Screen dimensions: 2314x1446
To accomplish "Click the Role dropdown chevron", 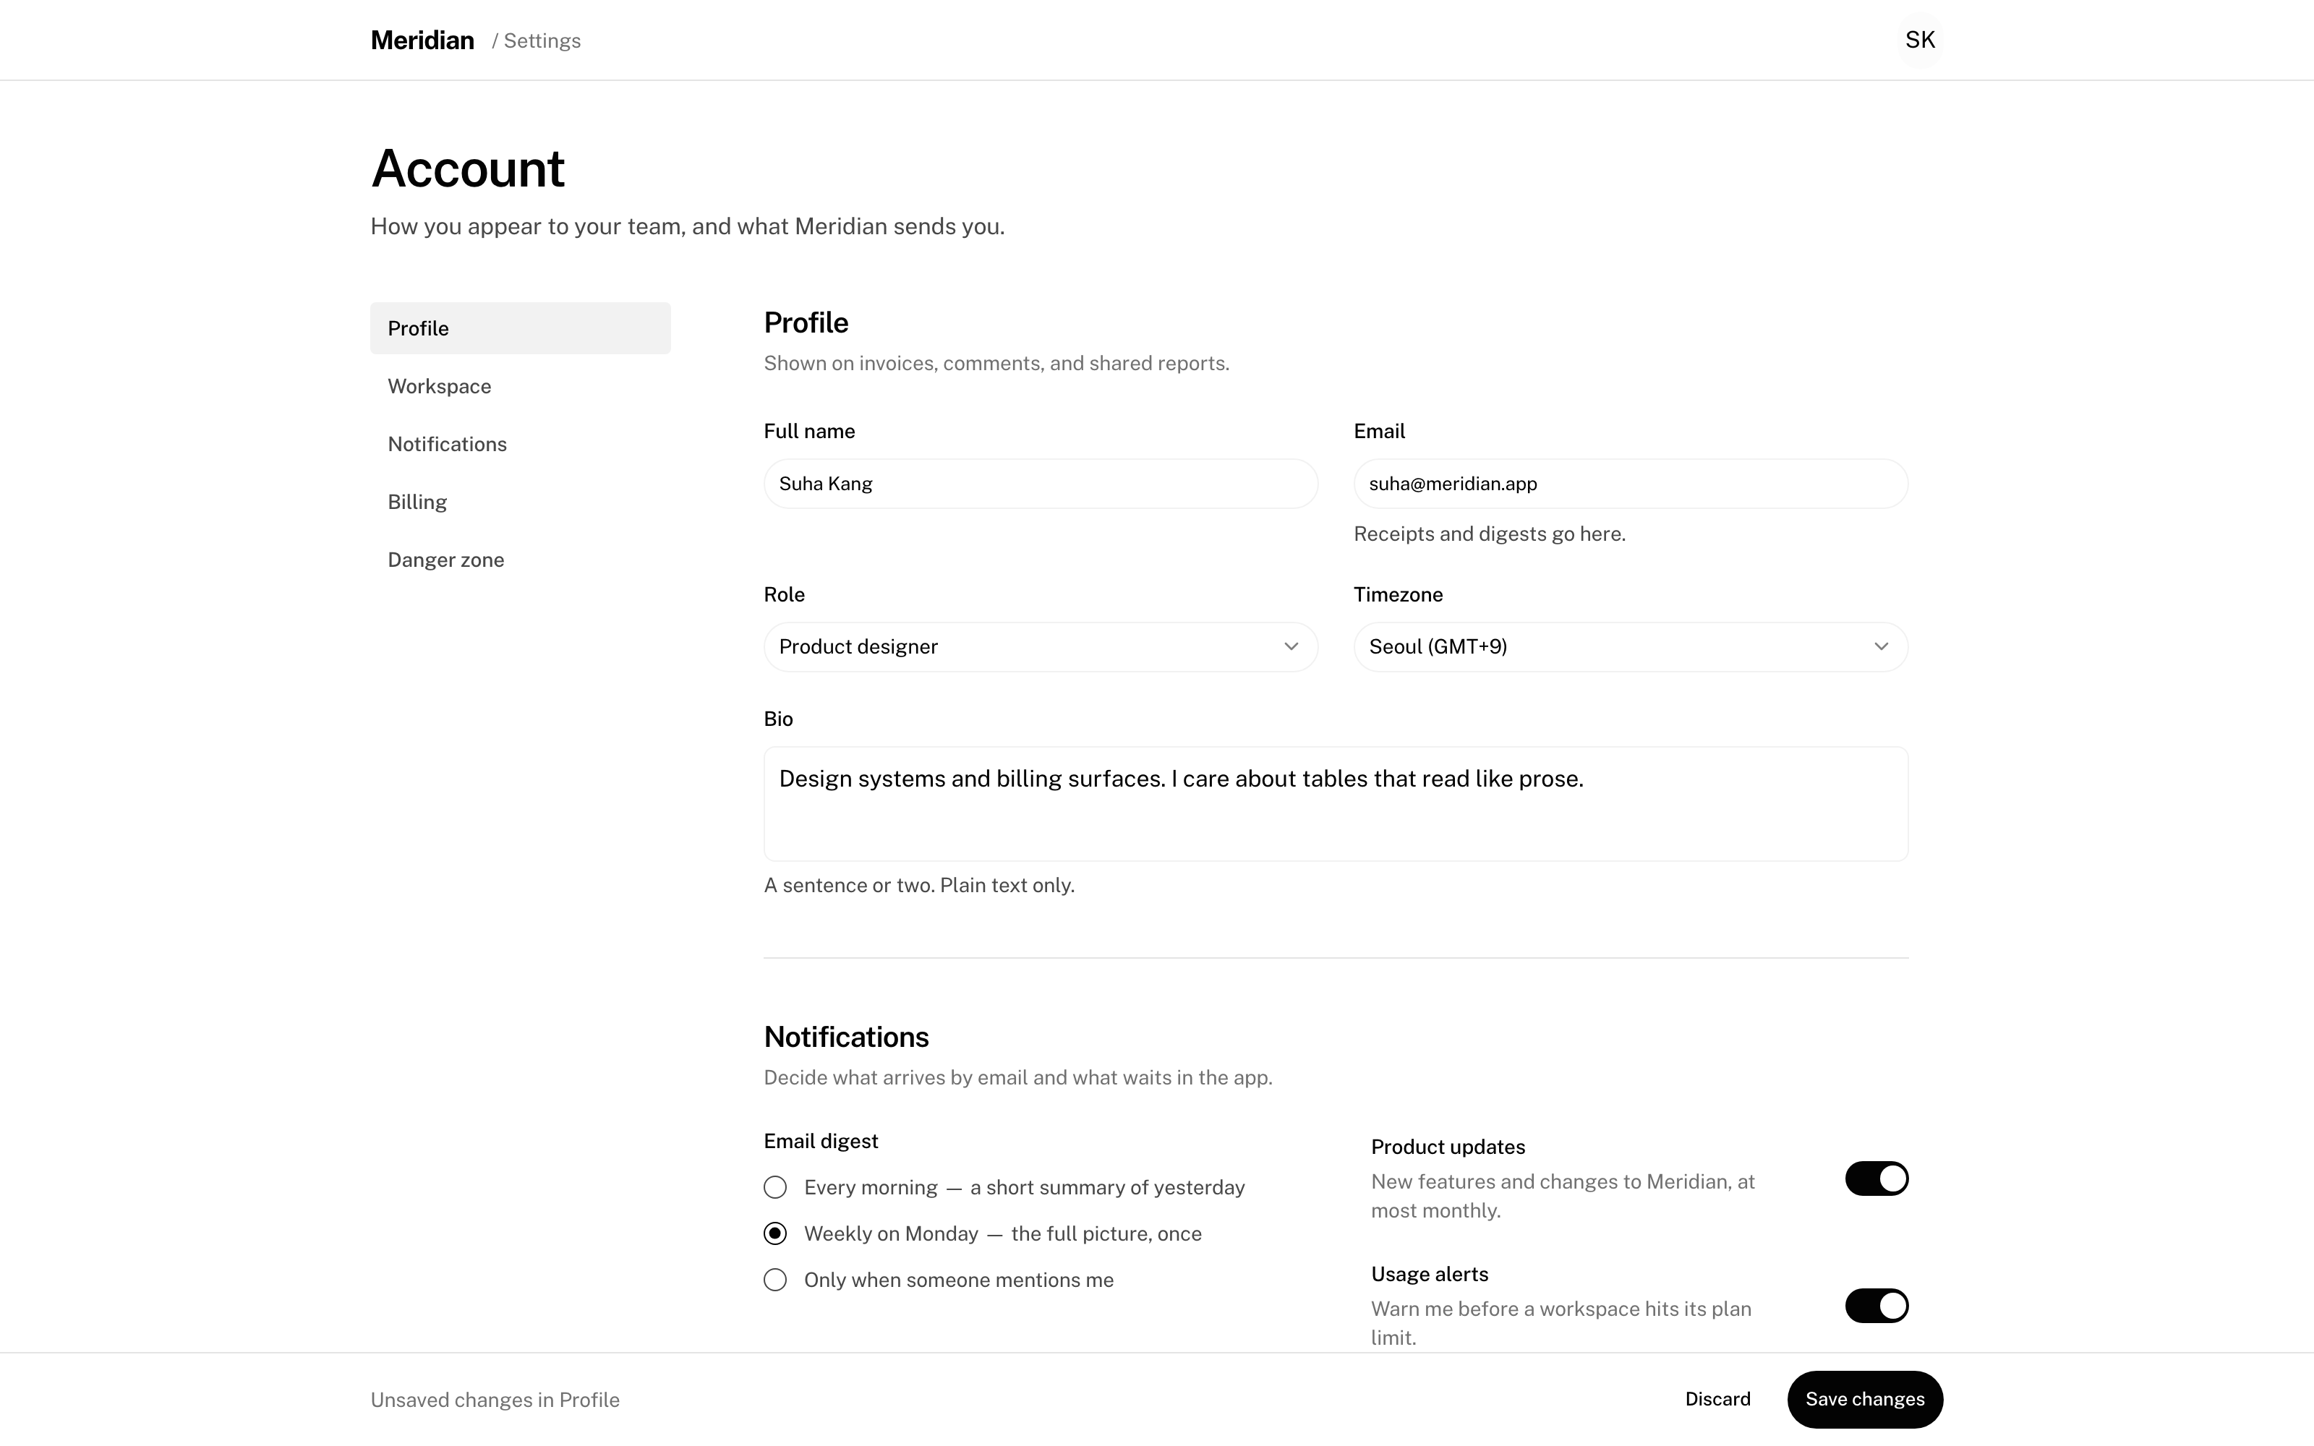I will click(x=1291, y=646).
